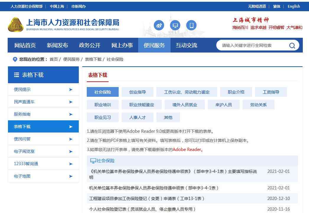Click the arrow next to 便民提示
309x213 pixels.
(71, 89)
